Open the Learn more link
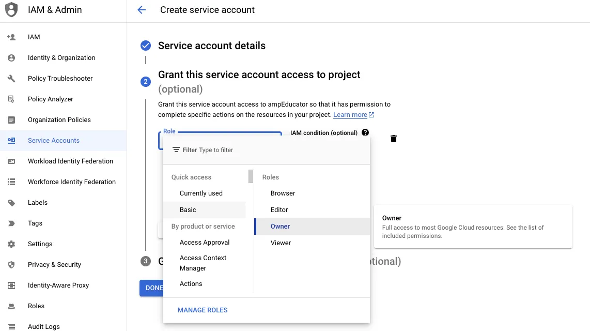Screen dimensions: 590x331 [x=354, y=115]
